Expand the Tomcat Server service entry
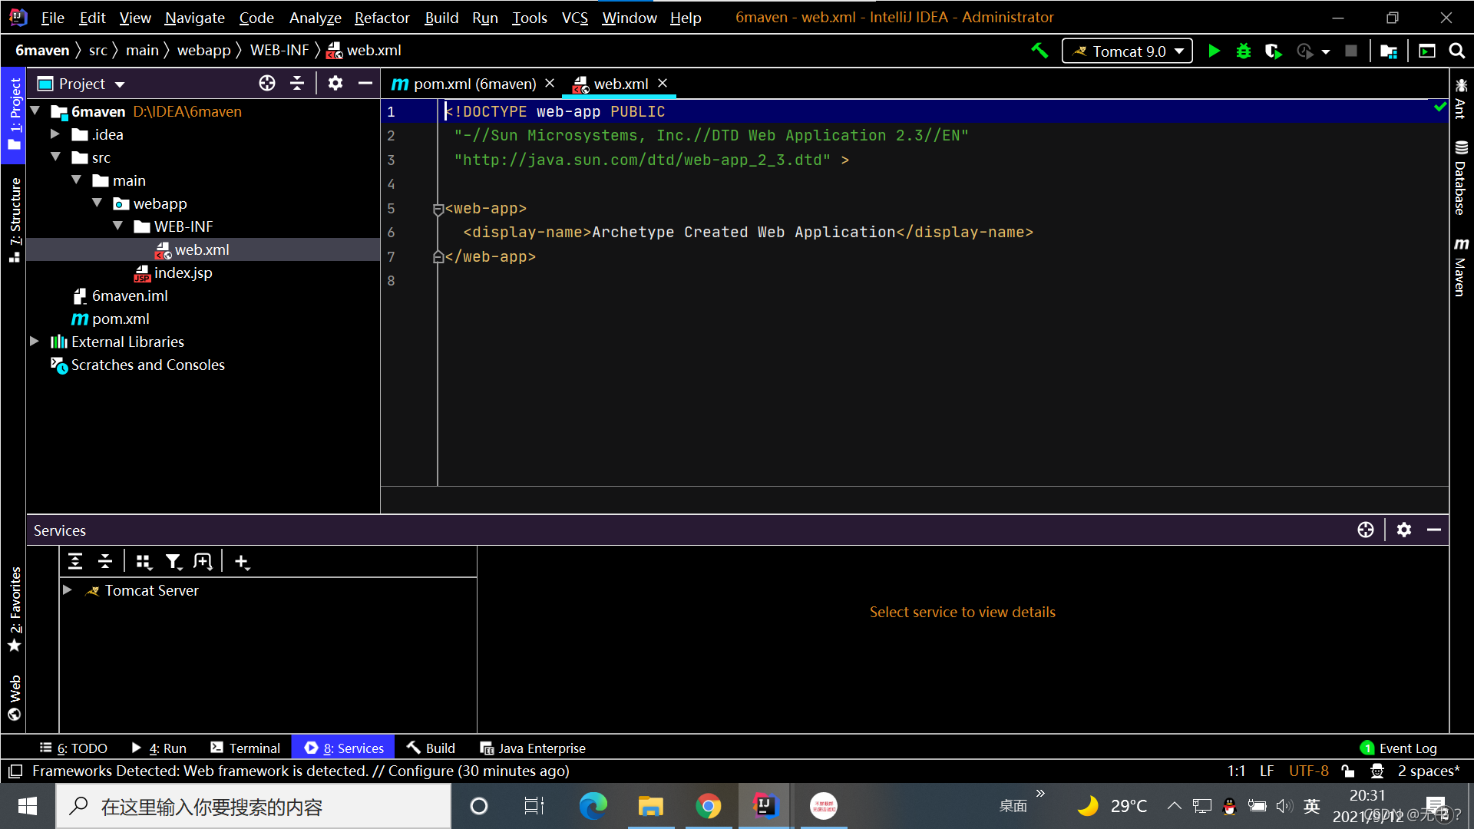 (68, 590)
